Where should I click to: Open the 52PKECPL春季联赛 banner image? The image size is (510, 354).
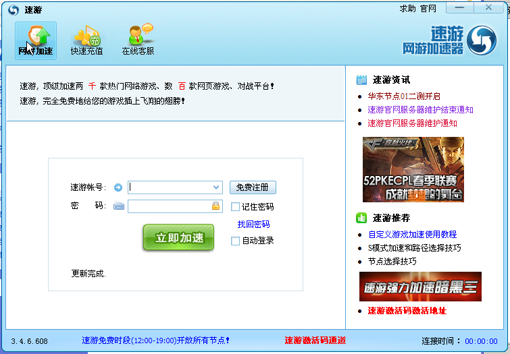pyautogui.click(x=413, y=169)
